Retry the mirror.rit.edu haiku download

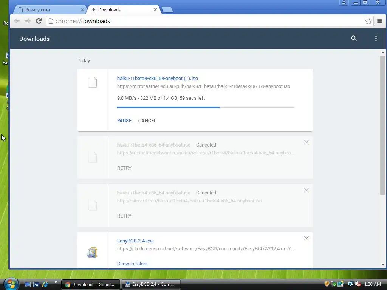point(124,216)
